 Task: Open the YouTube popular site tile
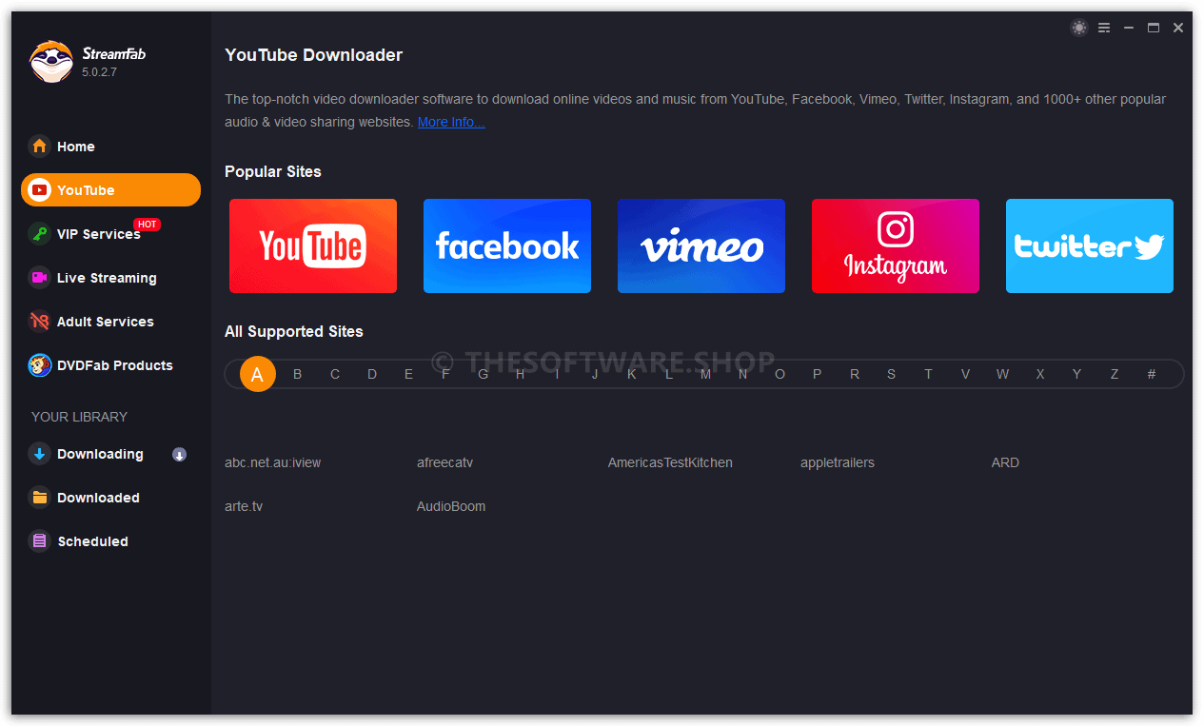tap(313, 245)
